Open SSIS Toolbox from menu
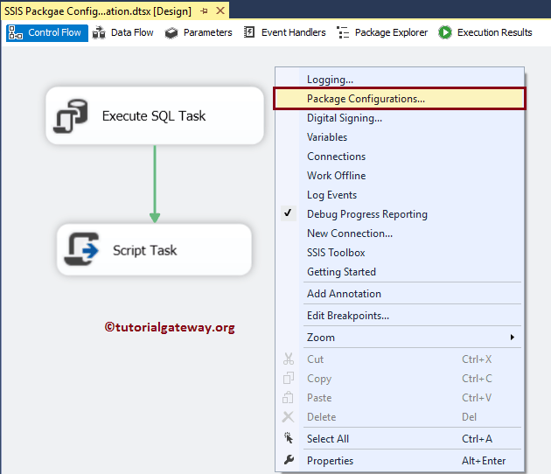 pos(400,253)
